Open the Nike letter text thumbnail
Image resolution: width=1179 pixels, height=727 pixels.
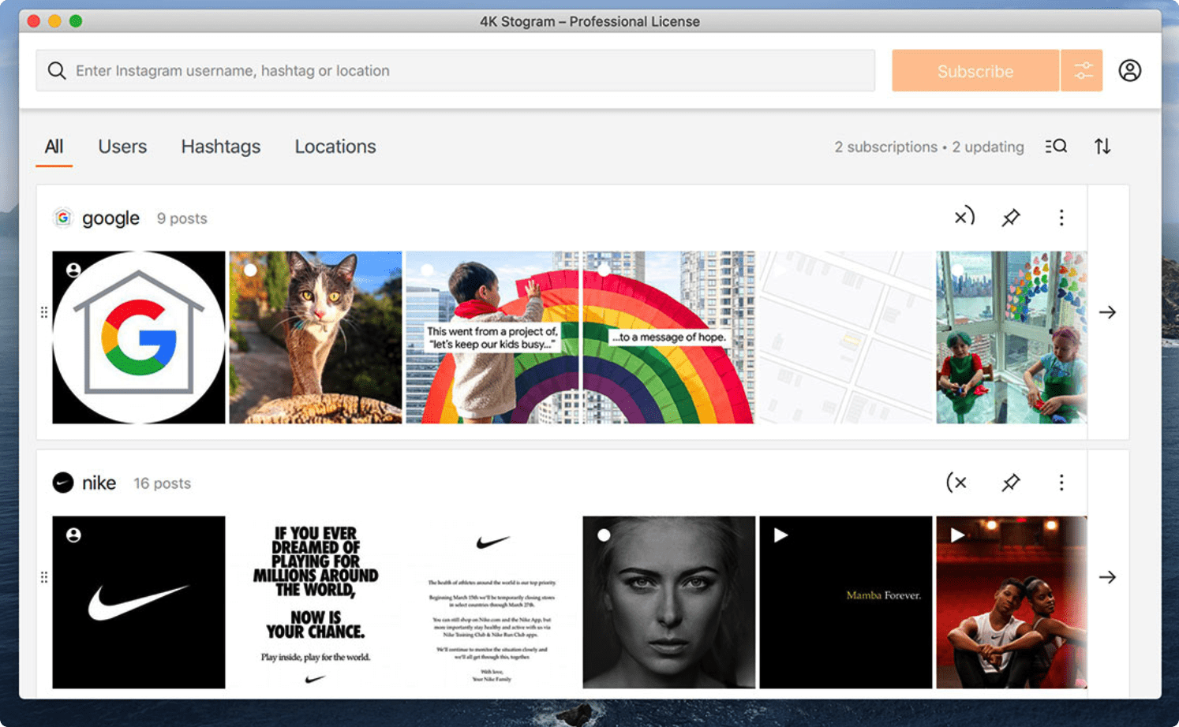click(x=492, y=602)
